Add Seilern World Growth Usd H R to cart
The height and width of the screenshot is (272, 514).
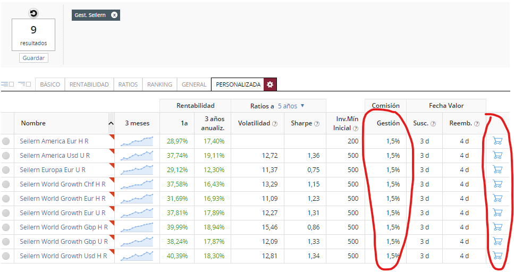coord(498,256)
